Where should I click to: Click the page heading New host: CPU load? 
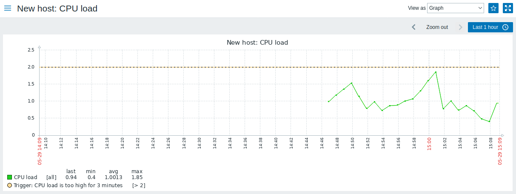pyautogui.click(x=57, y=9)
